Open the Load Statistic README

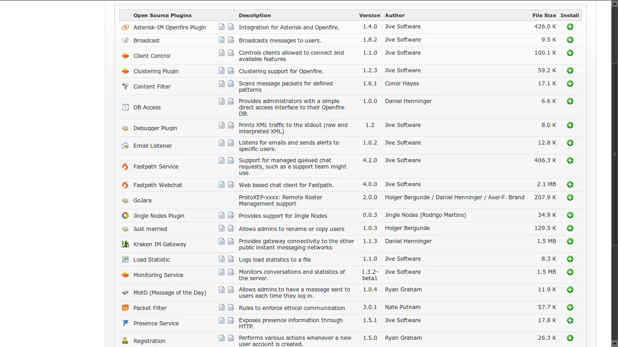coord(222,259)
